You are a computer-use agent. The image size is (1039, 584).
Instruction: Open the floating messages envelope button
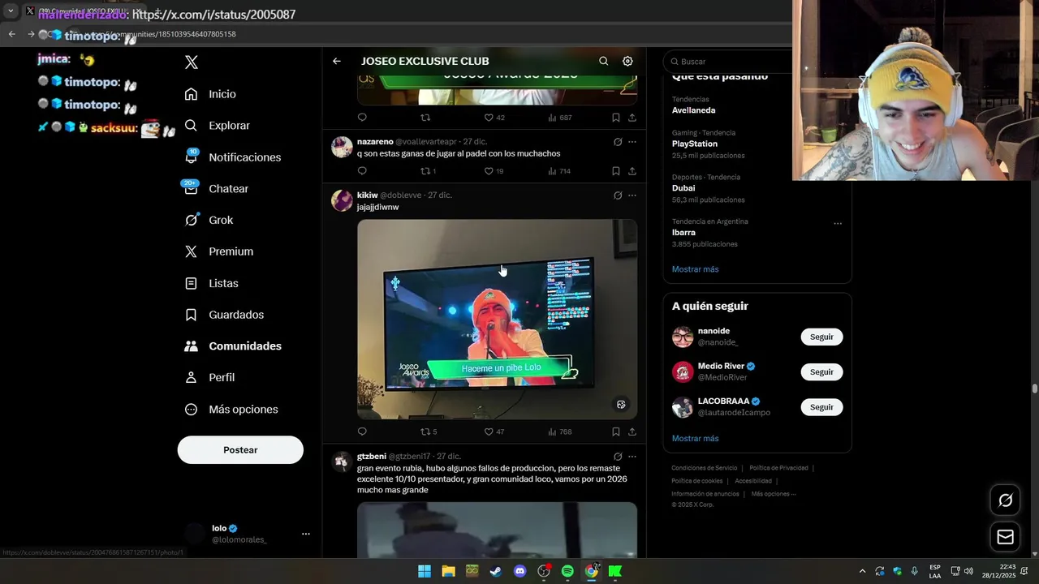coord(1005,537)
